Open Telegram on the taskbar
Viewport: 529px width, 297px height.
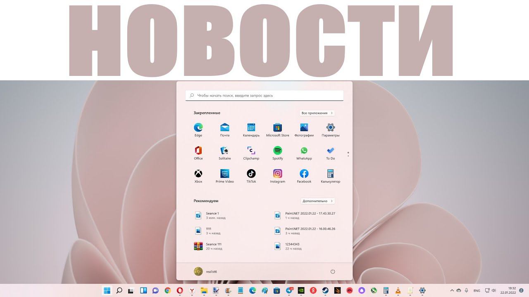click(289, 290)
